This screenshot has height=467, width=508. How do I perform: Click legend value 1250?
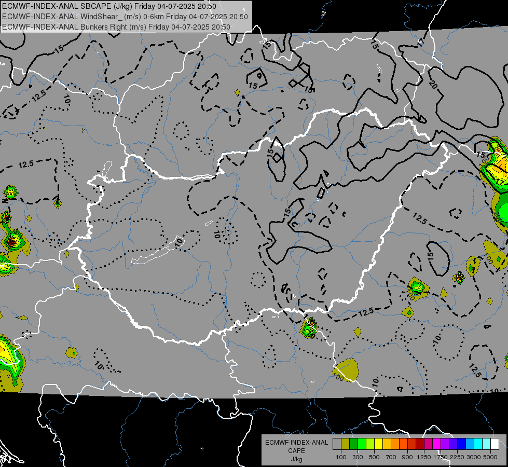pos(424,457)
